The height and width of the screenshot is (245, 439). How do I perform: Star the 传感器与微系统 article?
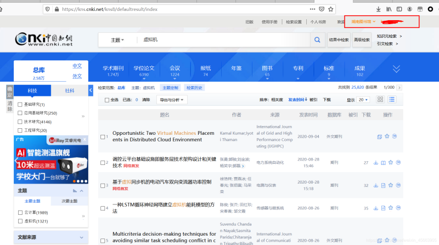pos(391,208)
